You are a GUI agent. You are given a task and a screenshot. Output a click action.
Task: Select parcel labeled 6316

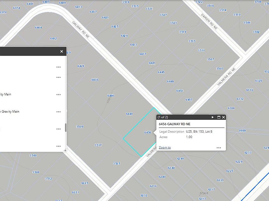click(x=249, y=90)
